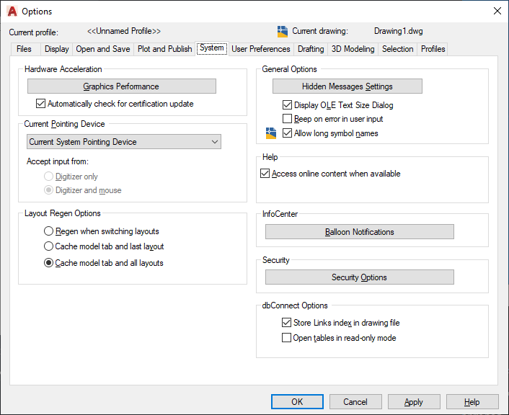Toggle Automatically check for certification update
The image size is (509, 415).
click(x=40, y=104)
